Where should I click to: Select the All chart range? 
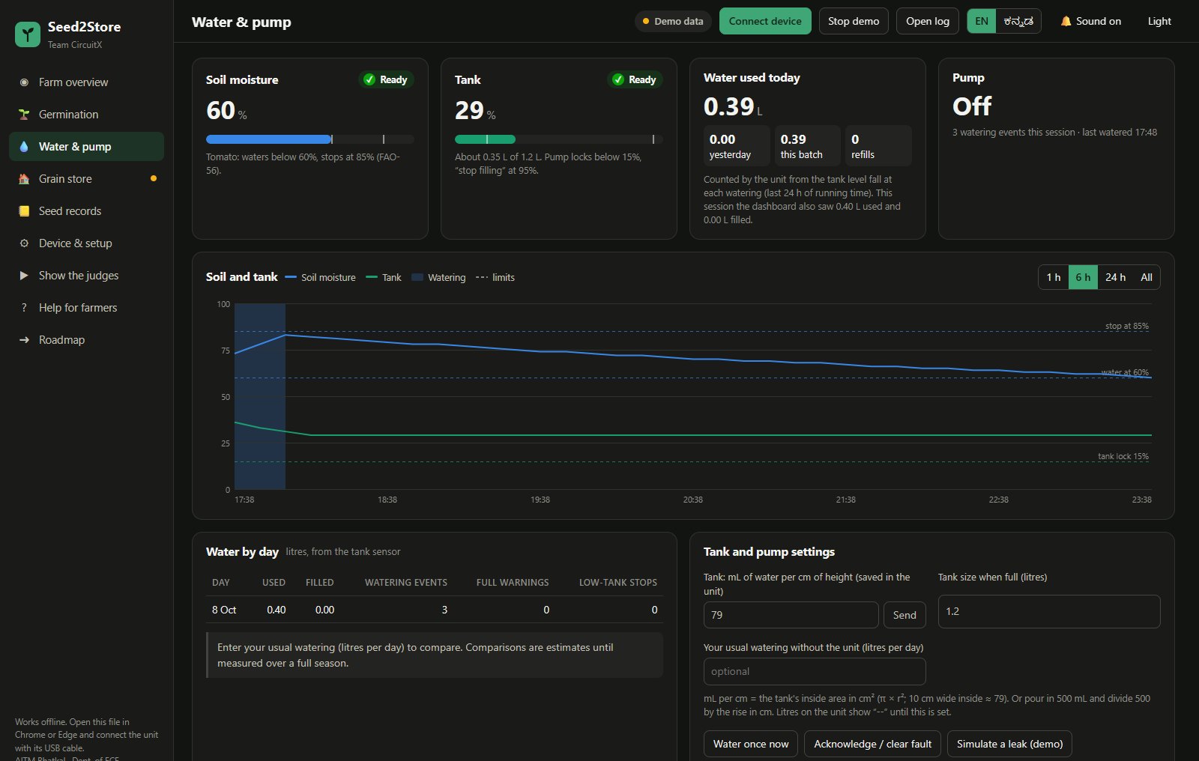1147,277
